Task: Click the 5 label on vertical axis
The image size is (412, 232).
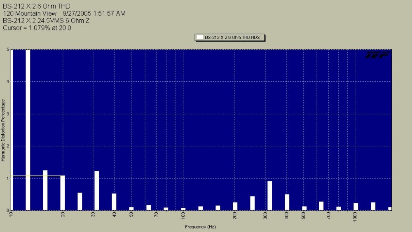Action: coord(8,50)
